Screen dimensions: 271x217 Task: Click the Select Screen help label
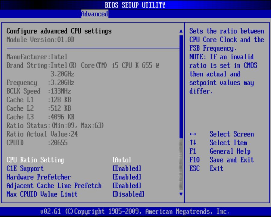[232, 134]
